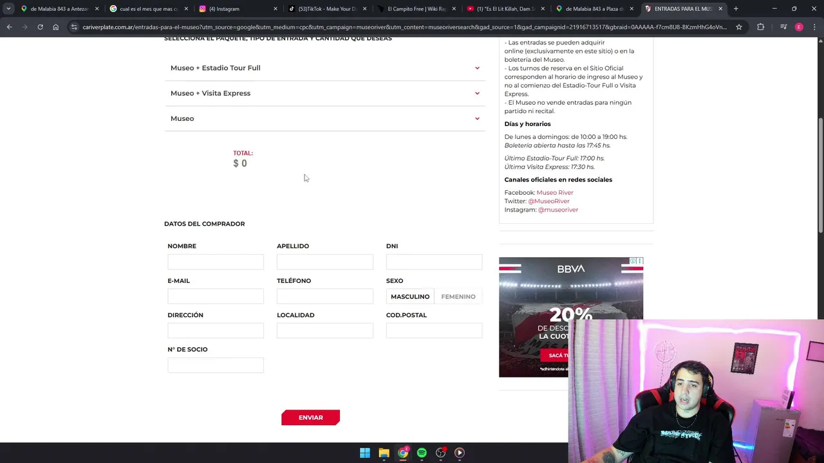
Task: Focus the TELÉFONO input field
Action: [x=325, y=296]
